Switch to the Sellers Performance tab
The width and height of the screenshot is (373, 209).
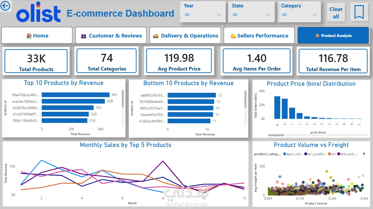(x=259, y=35)
